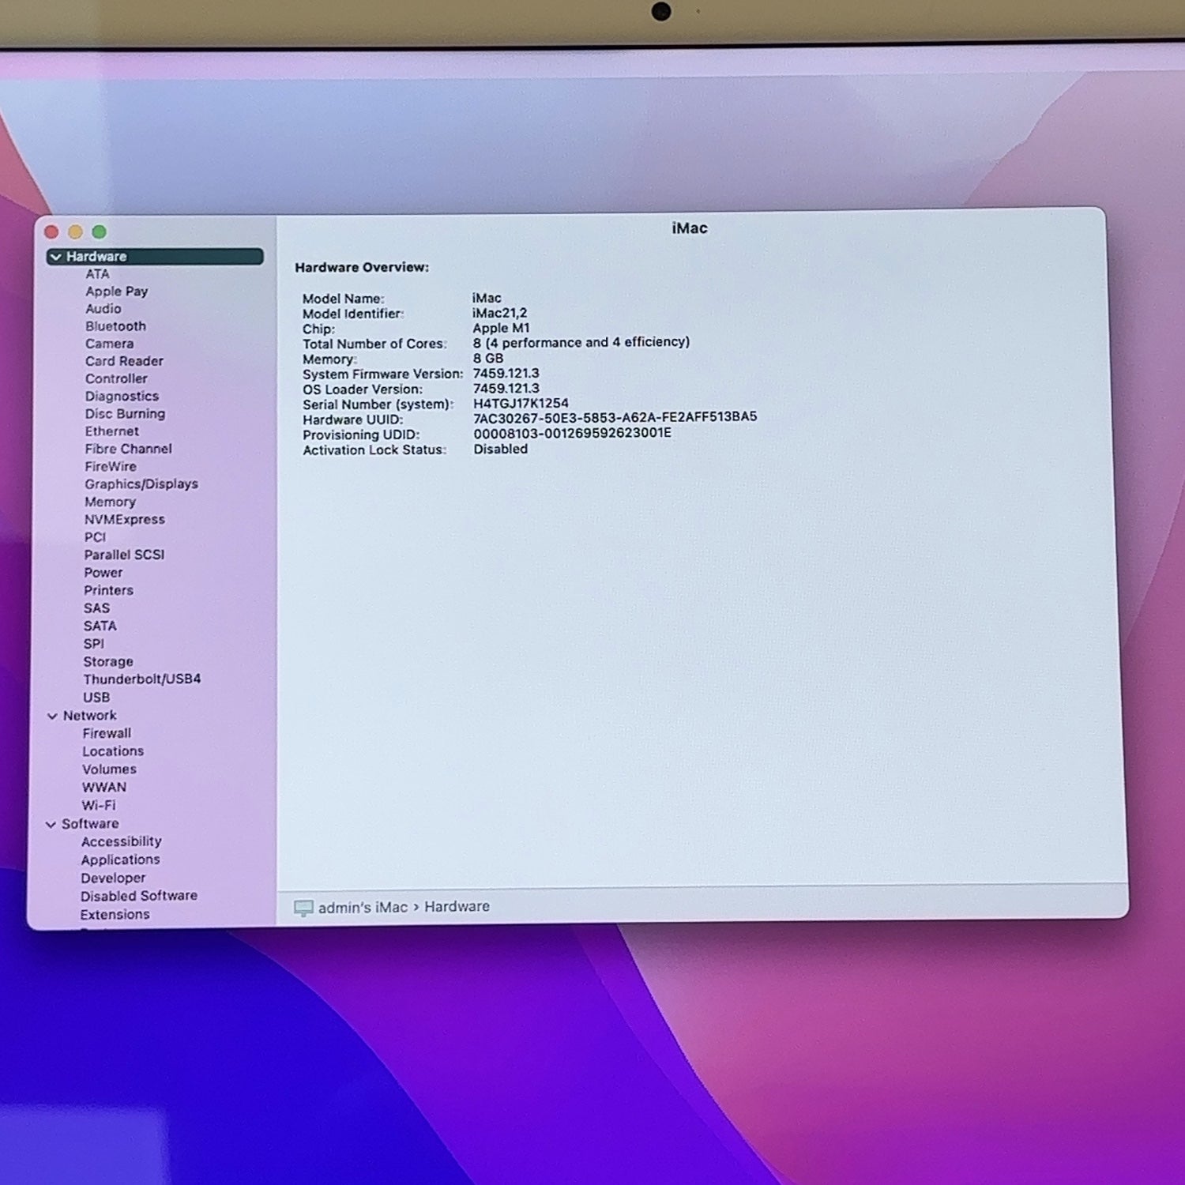Select the serial number H4TGJ17K1254
The width and height of the screenshot is (1185, 1185).
[521, 404]
